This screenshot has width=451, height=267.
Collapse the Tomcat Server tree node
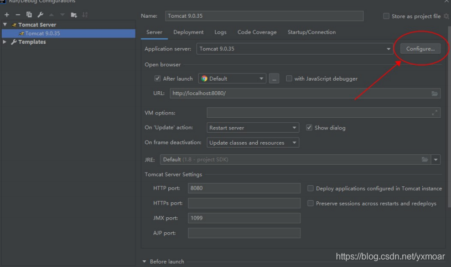point(5,25)
